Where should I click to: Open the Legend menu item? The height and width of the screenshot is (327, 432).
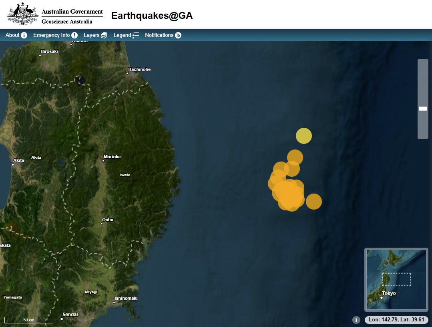point(126,35)
